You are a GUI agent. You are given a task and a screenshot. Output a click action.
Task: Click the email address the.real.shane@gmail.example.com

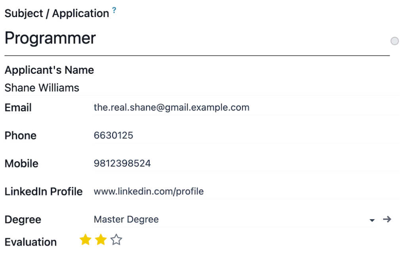(171, 107)
